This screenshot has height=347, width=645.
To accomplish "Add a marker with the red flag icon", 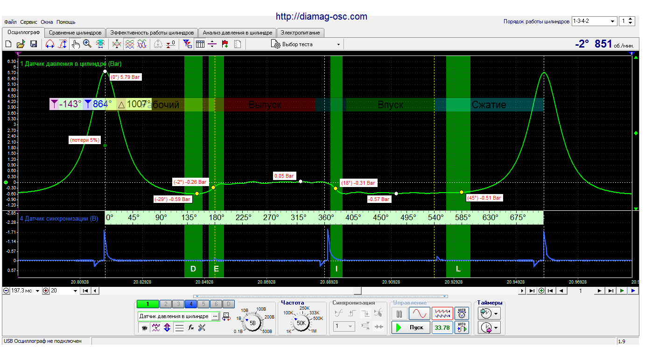I will (x=225, y=44).
